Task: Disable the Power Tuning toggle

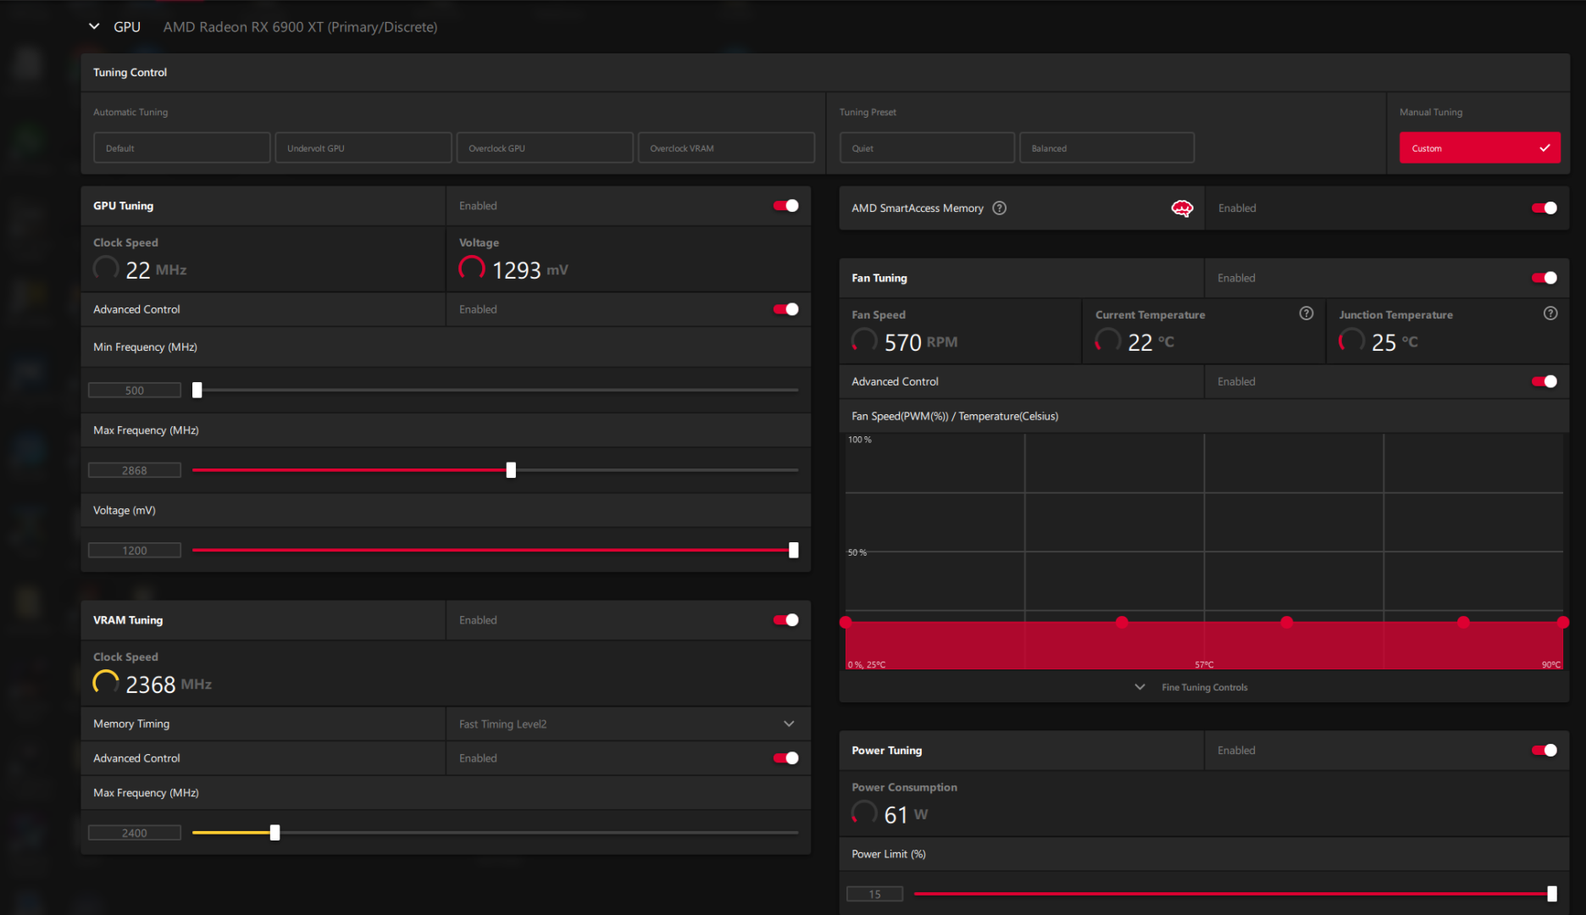Action: [1544, 751]
